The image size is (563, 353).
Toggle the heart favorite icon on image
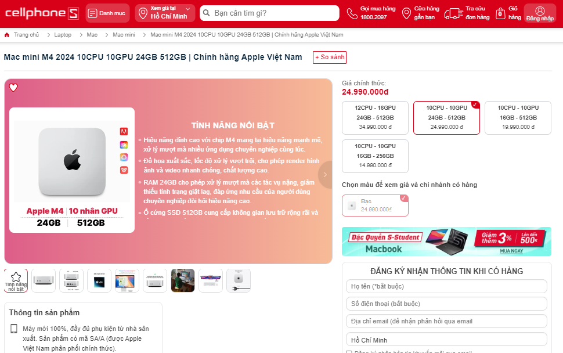[13, 87]
